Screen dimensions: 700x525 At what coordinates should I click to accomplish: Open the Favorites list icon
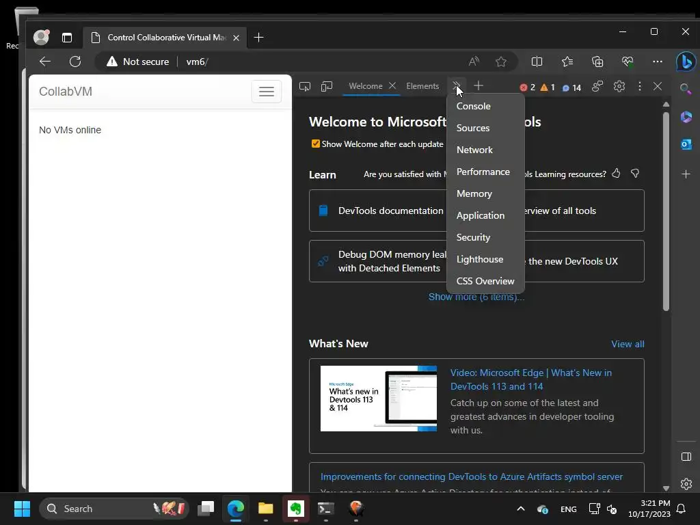[567, 62]
